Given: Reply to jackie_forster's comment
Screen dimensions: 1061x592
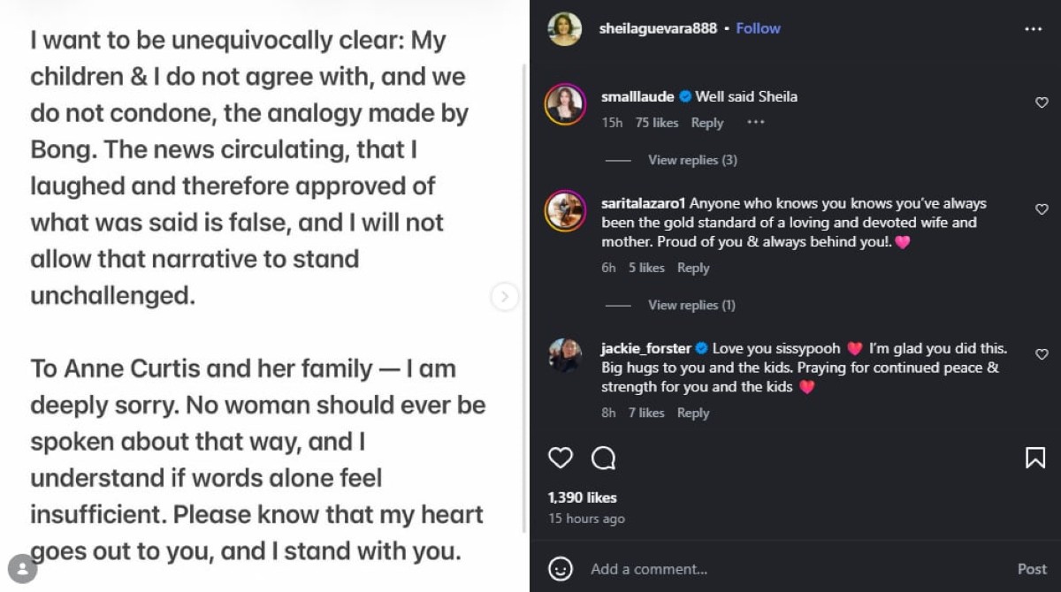Looking at the screenshot, I should (693, 413).
